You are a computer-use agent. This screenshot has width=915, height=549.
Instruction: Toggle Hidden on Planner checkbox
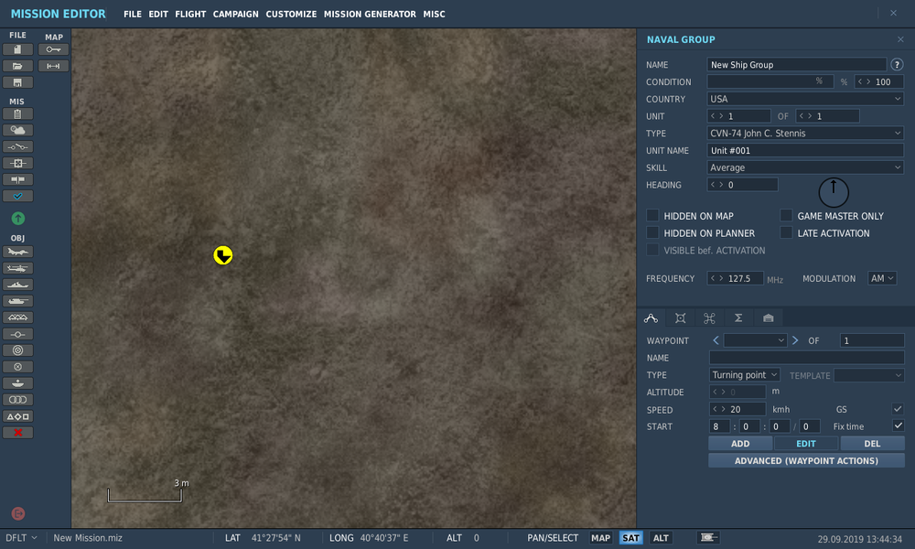652,232
